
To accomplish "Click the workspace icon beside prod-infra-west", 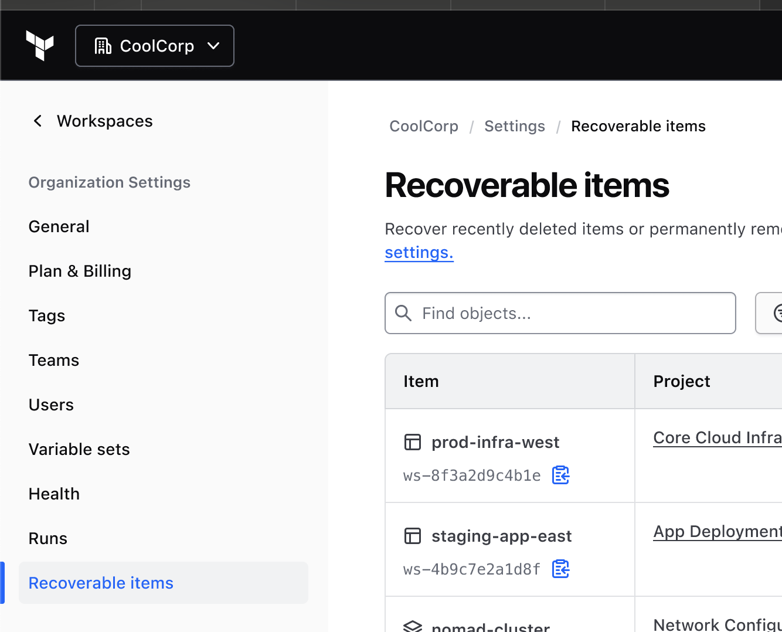I will pyautogui.click(x=413, y=442).
